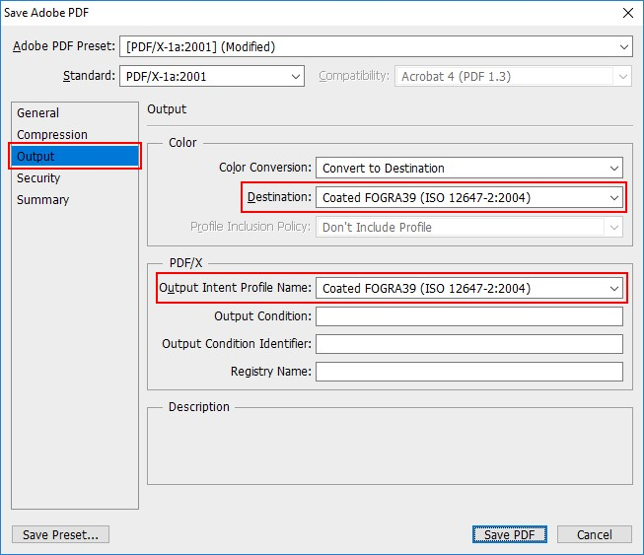
Task: Focus the Output Condition Identifier field
Action: [468, 344]
